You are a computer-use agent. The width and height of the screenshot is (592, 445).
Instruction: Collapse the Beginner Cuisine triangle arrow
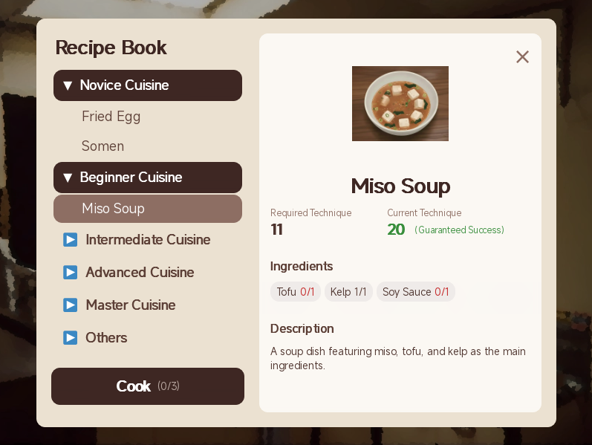(x=68, y=178)
